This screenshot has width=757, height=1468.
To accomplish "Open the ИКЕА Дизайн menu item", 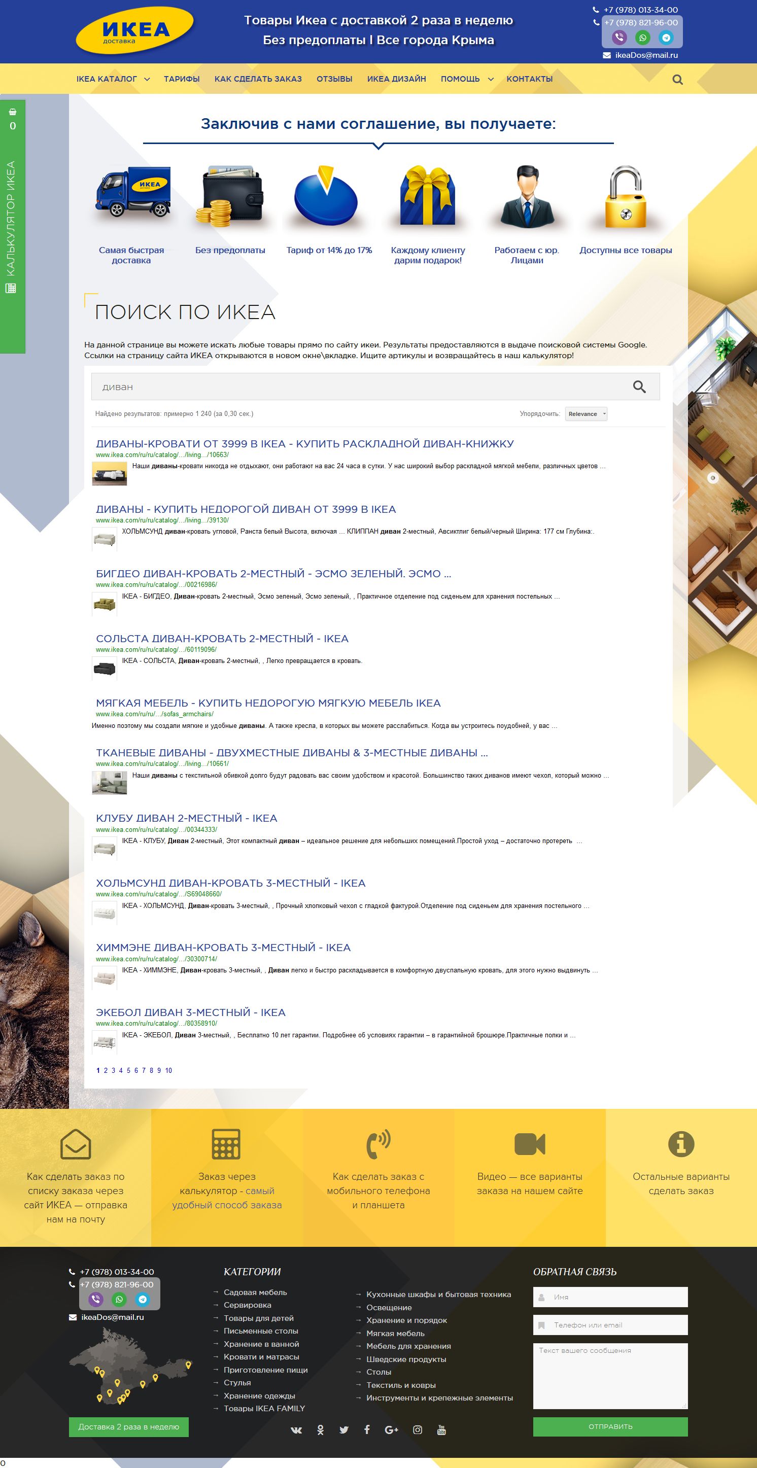I will coord(397,79).
